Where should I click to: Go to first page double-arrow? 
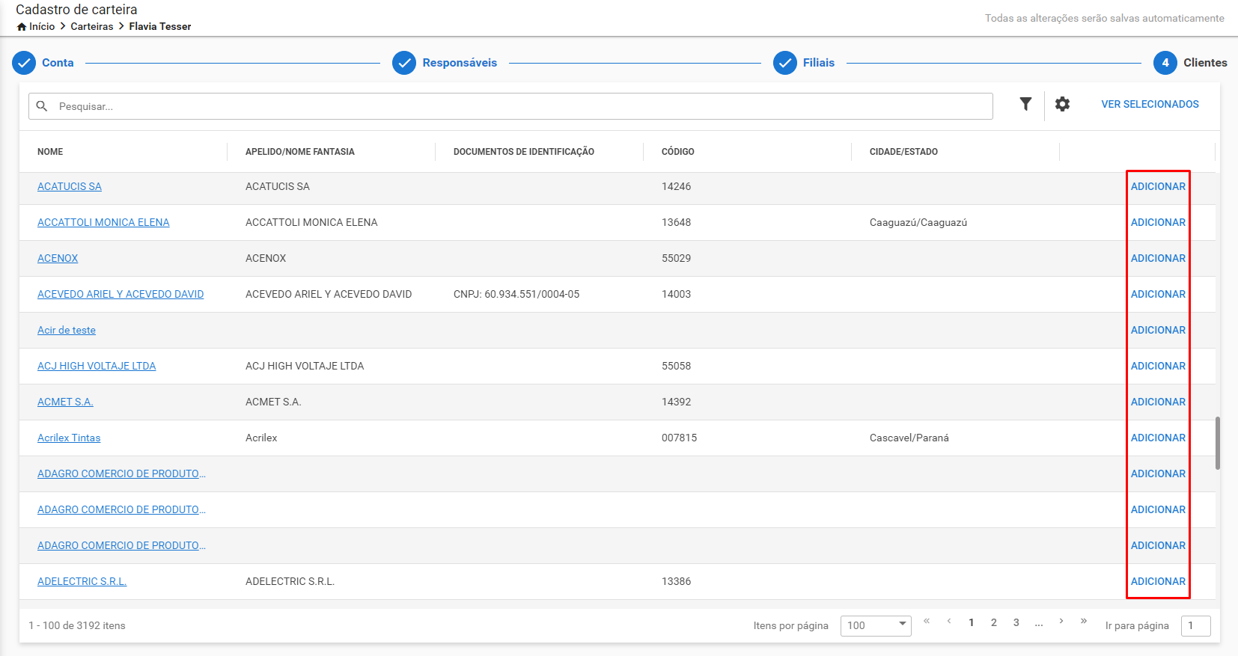(x=927, y=622)
